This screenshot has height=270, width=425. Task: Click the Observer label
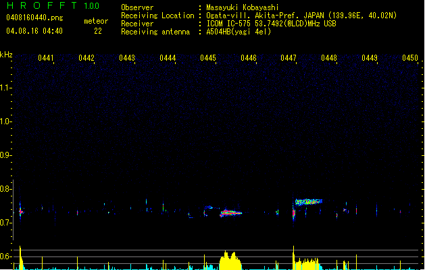(x=137, y=7)
